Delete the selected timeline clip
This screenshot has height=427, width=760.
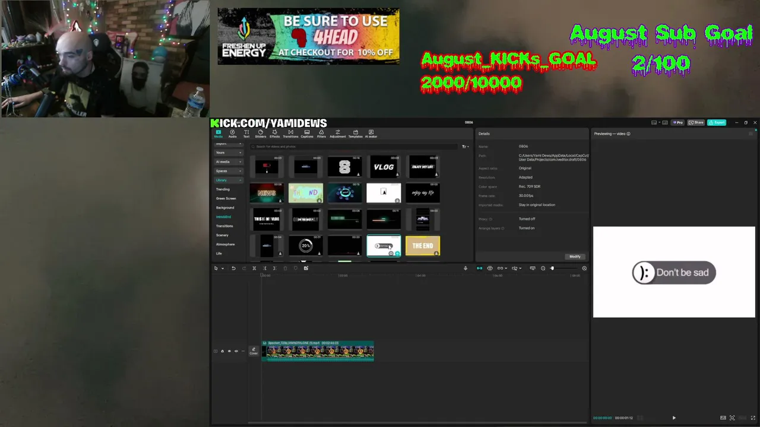pyautogui.click(x=285, y=269)
